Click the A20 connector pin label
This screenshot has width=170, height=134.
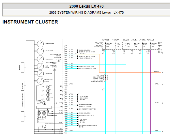[66, 84]
